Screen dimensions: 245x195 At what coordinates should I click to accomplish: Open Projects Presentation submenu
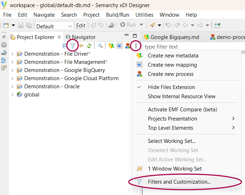pyautogui.click(x=187, y=119)
